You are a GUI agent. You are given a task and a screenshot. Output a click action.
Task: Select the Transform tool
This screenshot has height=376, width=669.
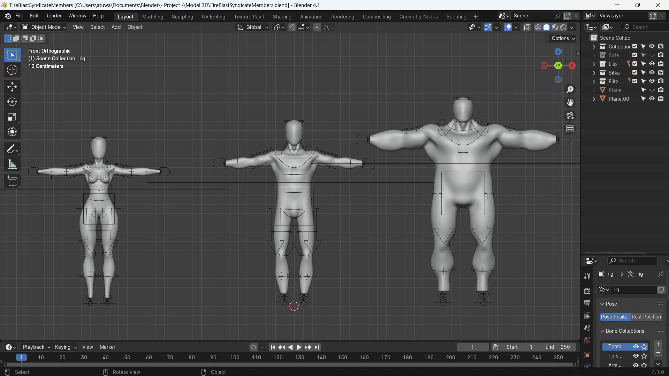12,132
